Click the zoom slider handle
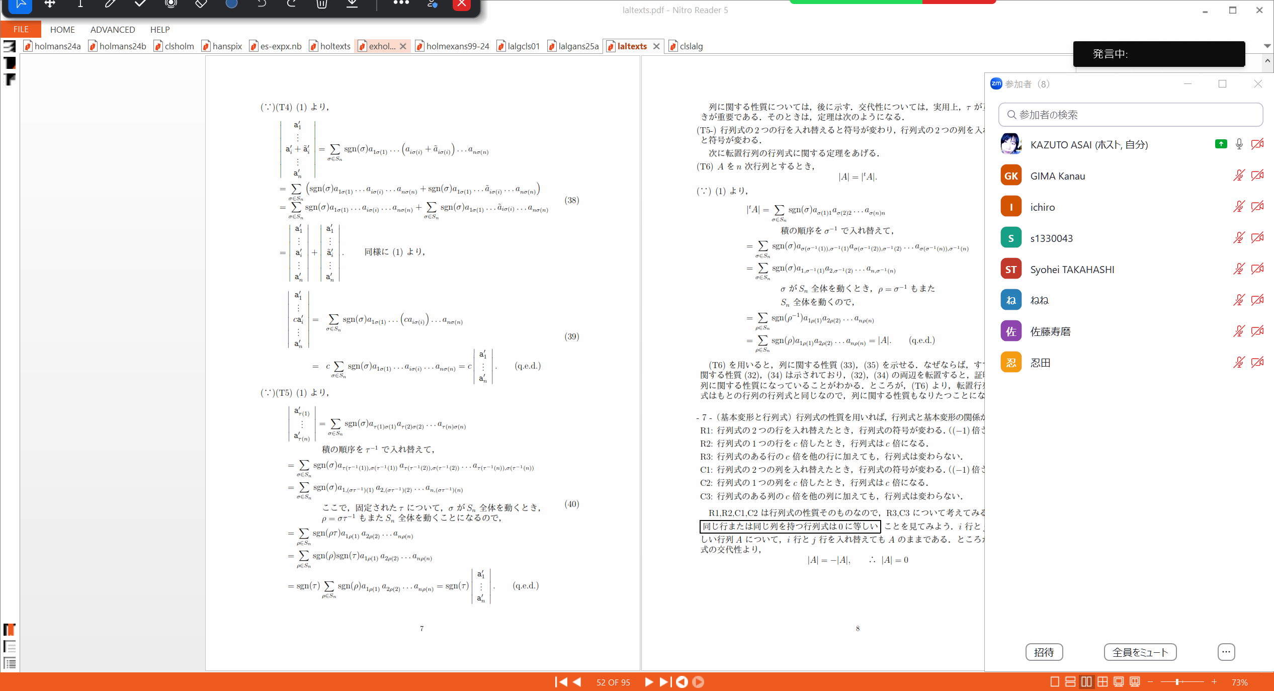The image size is (1274, 691). click(x=1177, y=682)
